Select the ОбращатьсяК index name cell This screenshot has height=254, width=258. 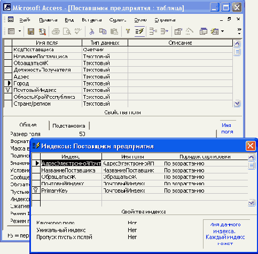pos(71,177)
